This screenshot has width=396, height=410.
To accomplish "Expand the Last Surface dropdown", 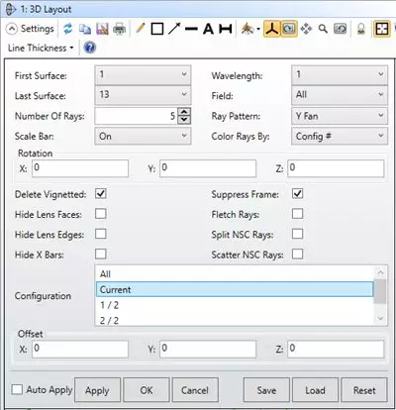I will [143, 95].
